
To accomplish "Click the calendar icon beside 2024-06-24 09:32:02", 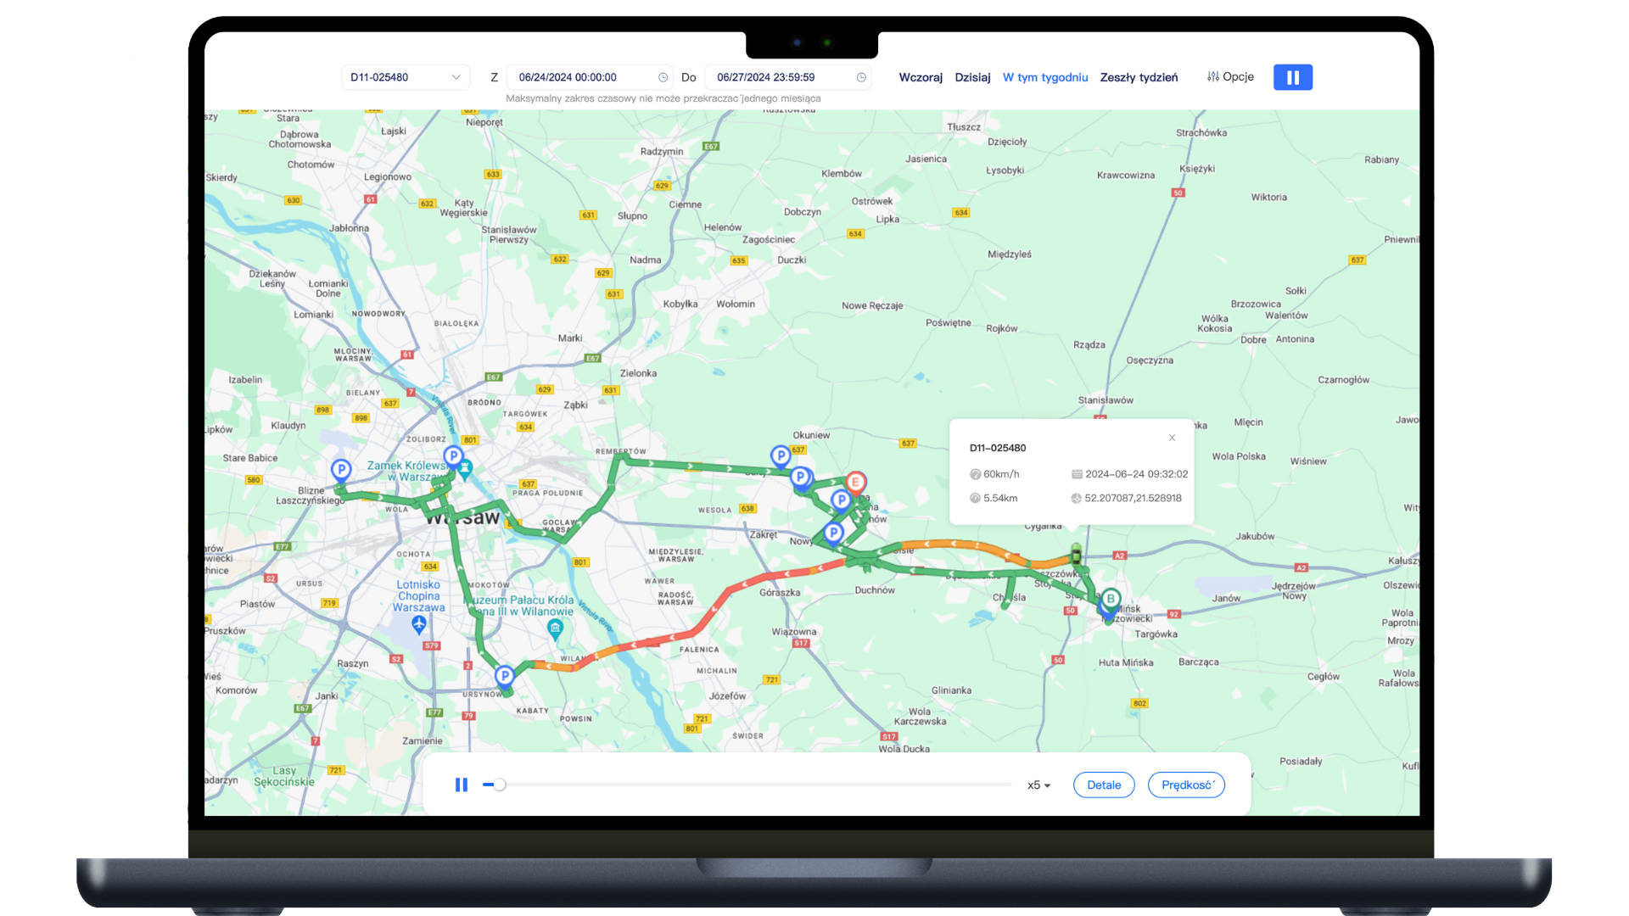I will pyautogui.click(x=1077, y=474).
